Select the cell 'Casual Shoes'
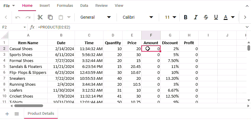The image size is (251, 121). tap(28, 49)
